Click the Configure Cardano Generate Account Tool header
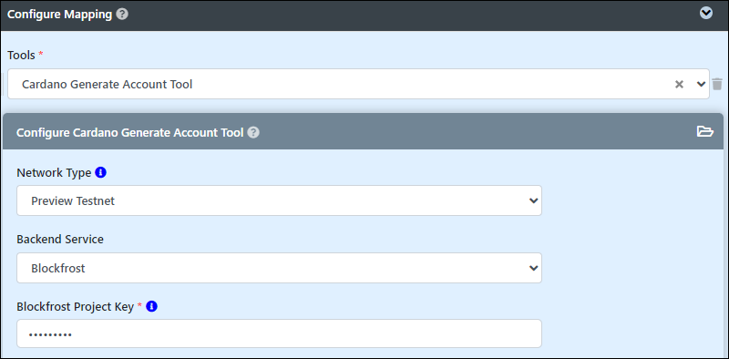 click(129, 132)
